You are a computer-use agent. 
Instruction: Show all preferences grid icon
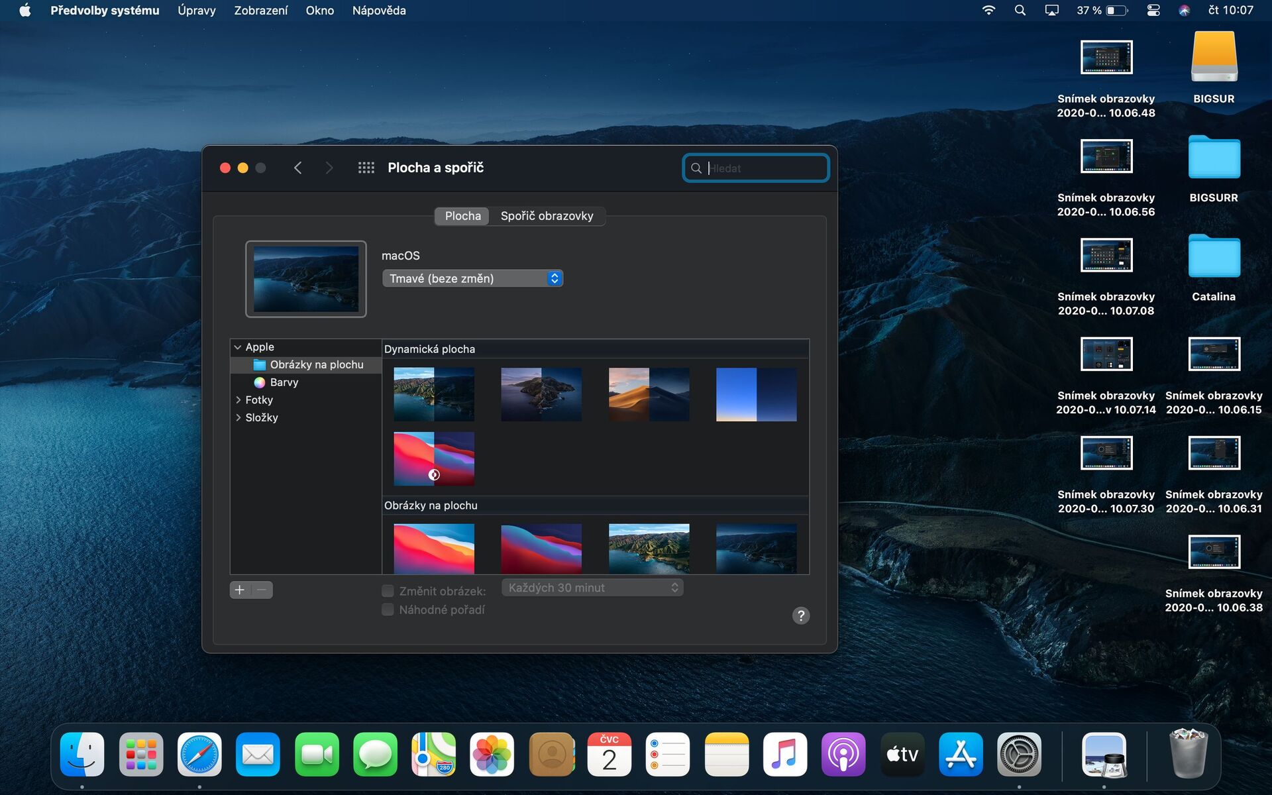[366, 168]
